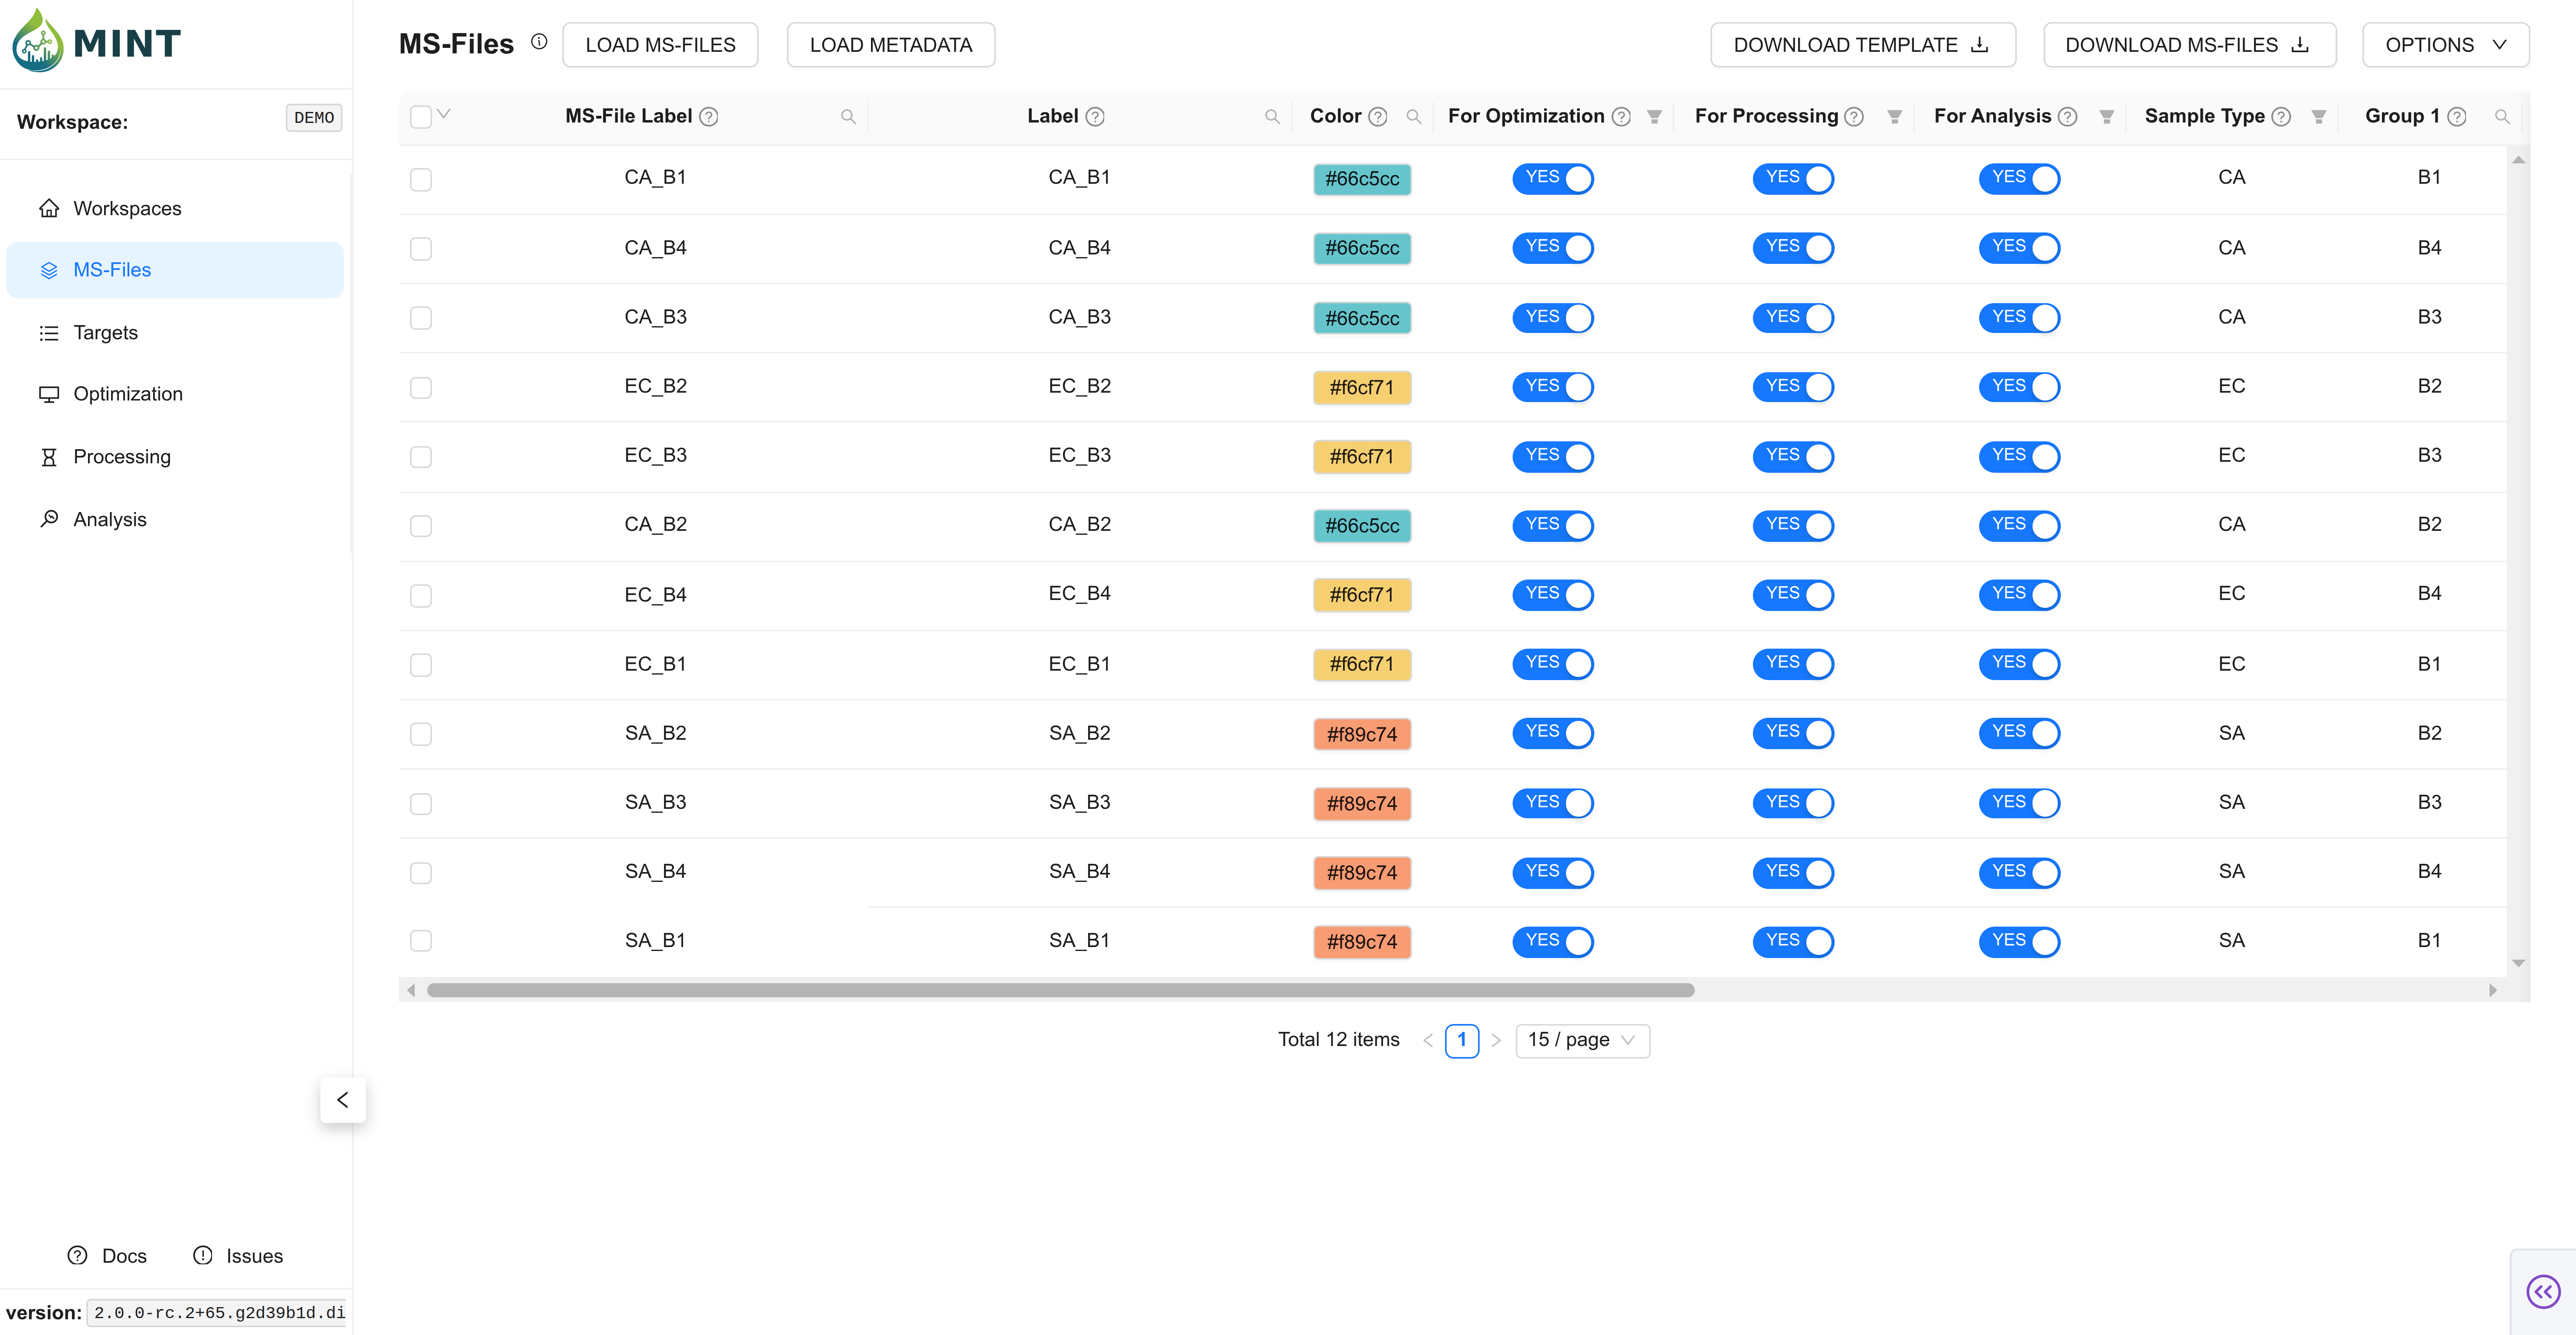Check the checkbox for row EC_B2
The image size is (2576, 1335).
pos(421,387)
